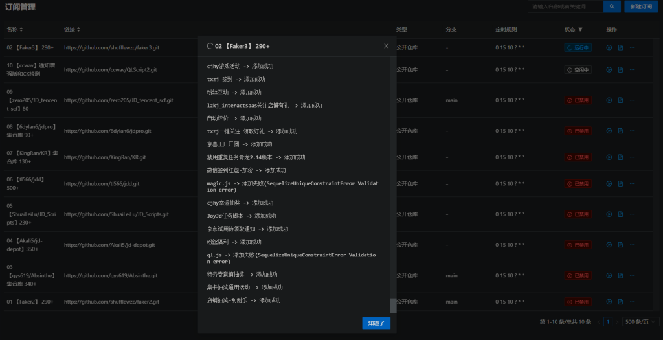Focus the name or keyword search field
Viewport: 663px width, 340px height.
click(x=563, y=6)
